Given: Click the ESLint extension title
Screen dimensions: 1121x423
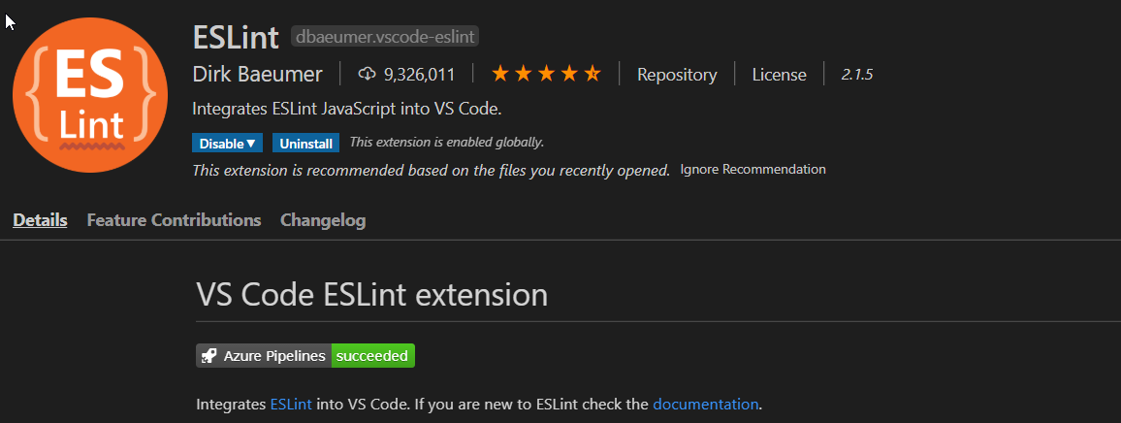Looking at the screenshot, I should coord(236,37).
